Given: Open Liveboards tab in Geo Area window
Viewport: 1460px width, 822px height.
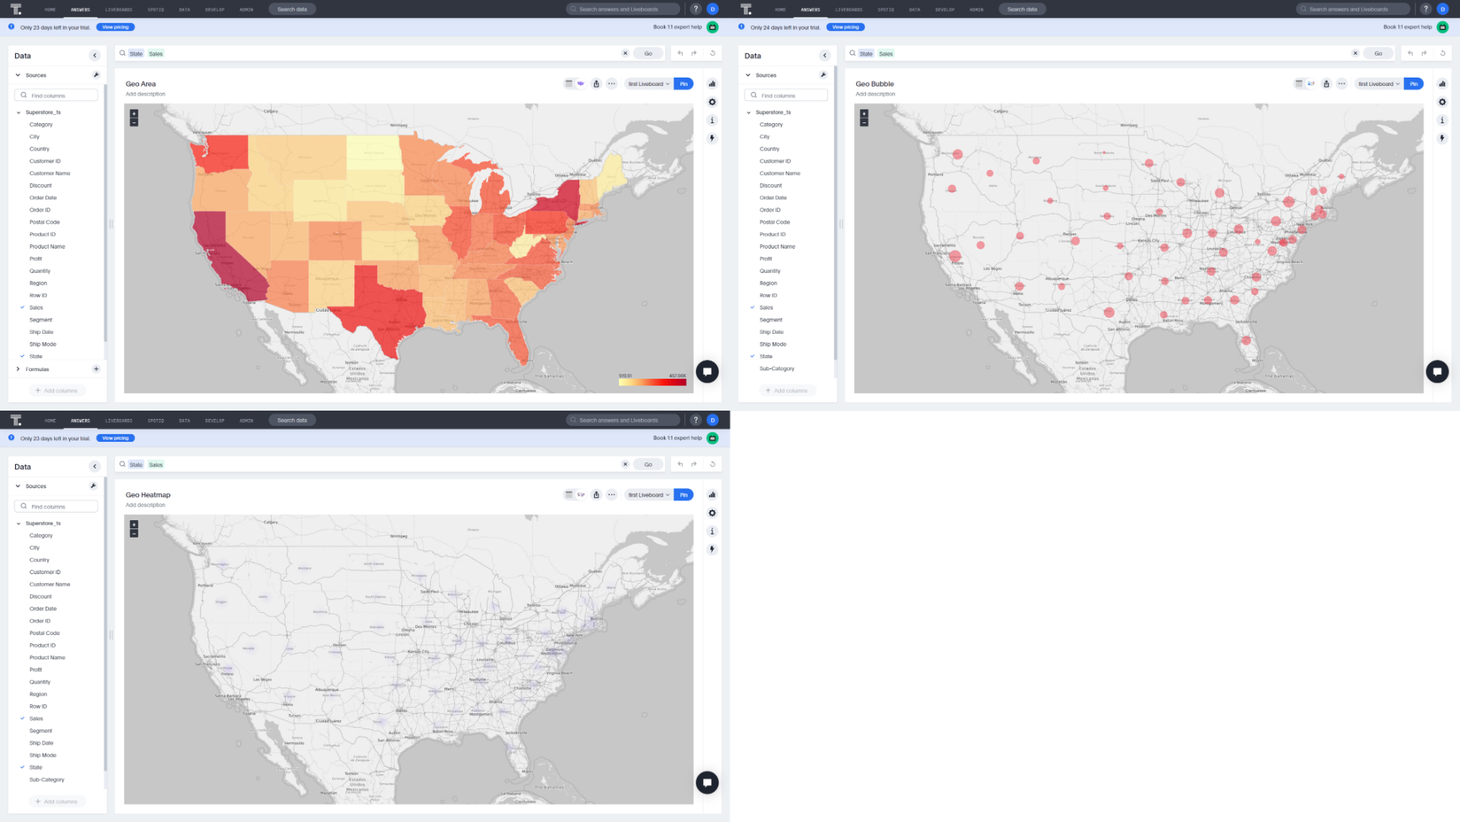Looking at the screenshot, I should click(119, 9).
